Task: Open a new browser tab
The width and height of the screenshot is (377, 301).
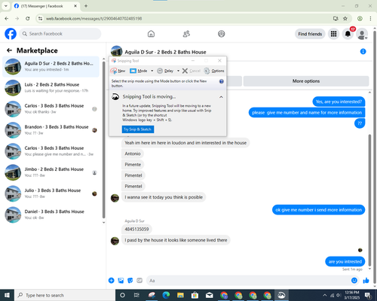Action: coord(86,6)
